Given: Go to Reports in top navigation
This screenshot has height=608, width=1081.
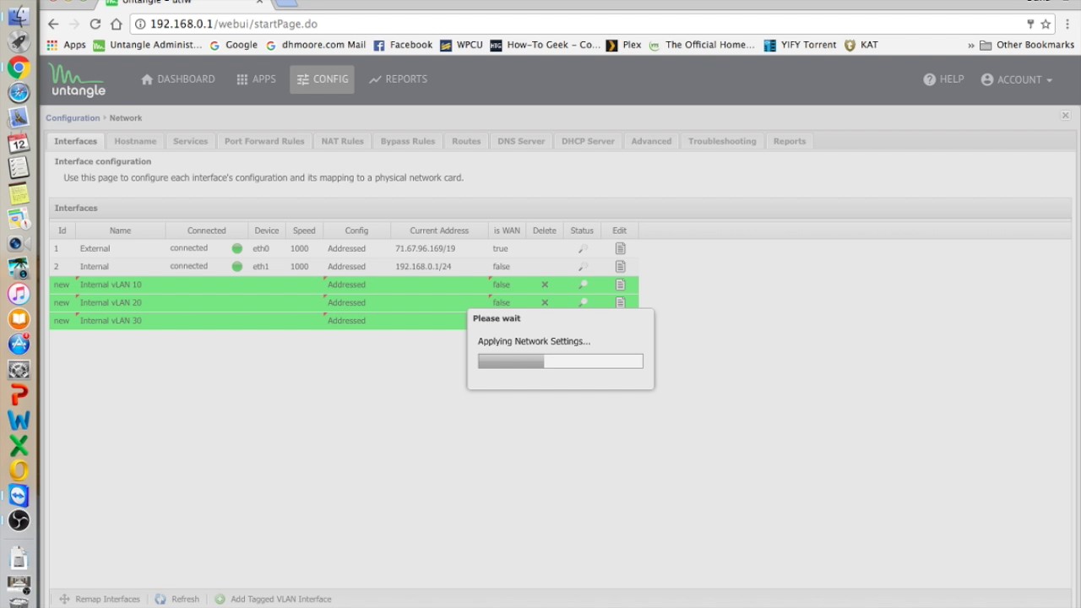Looking at the screenshot, I should [398, 79].
